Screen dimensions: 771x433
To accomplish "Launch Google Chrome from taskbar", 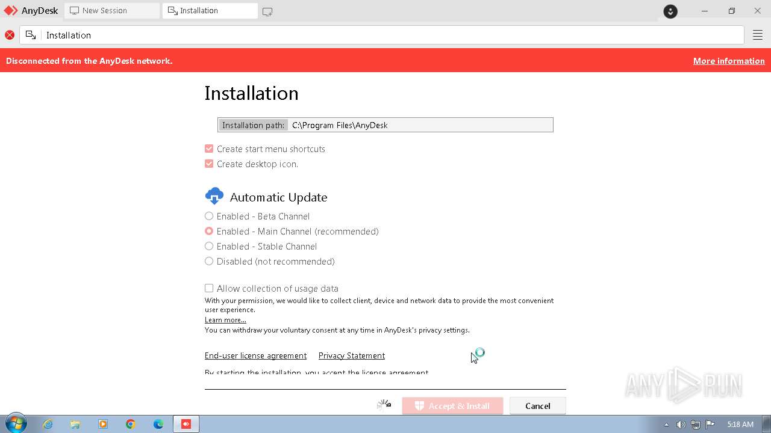I will (x=131, y=424).
